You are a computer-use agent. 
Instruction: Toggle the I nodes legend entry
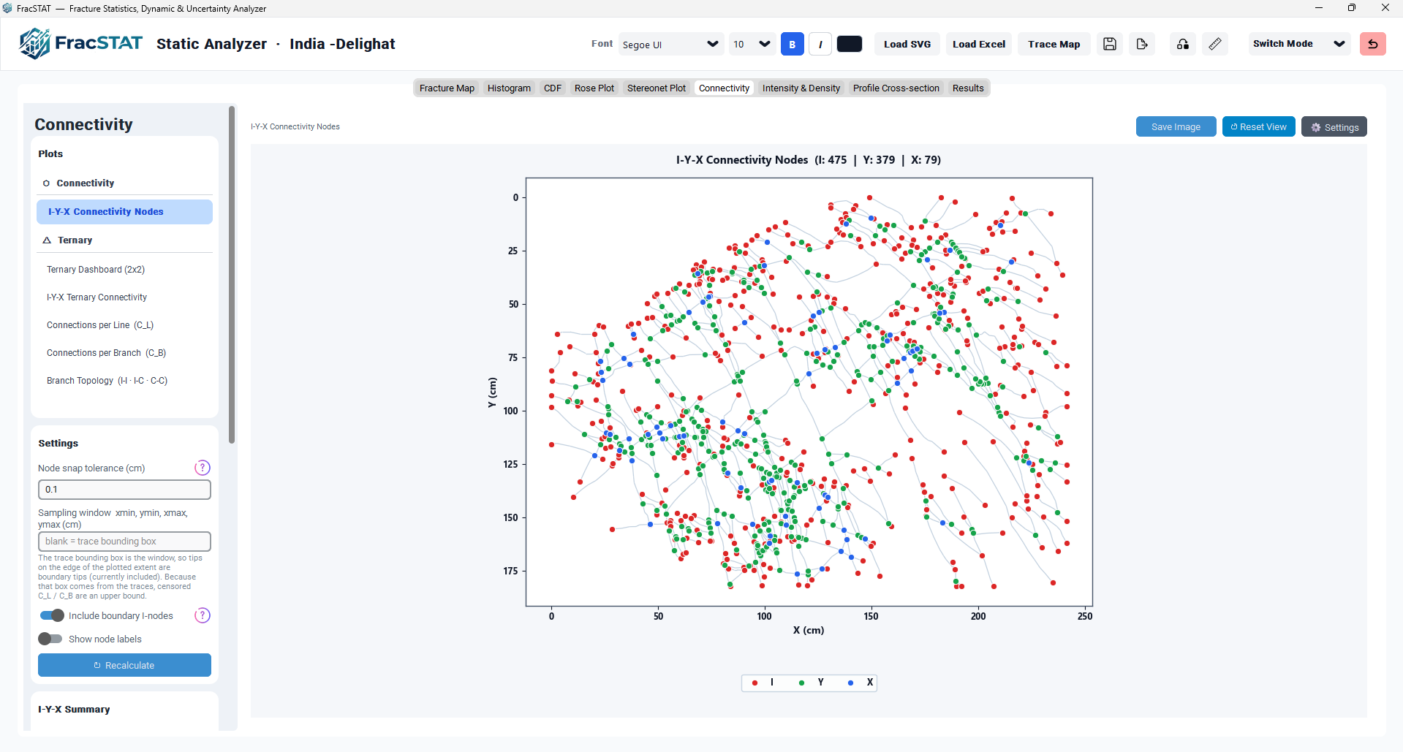click(763, 683)
